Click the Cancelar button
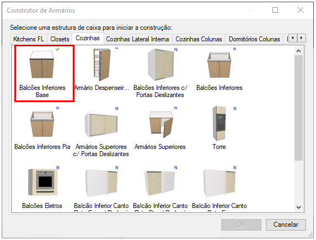Image resolution: width=316 pixels, height=240 pixels. pyautogui.click(x=286, y=225)
